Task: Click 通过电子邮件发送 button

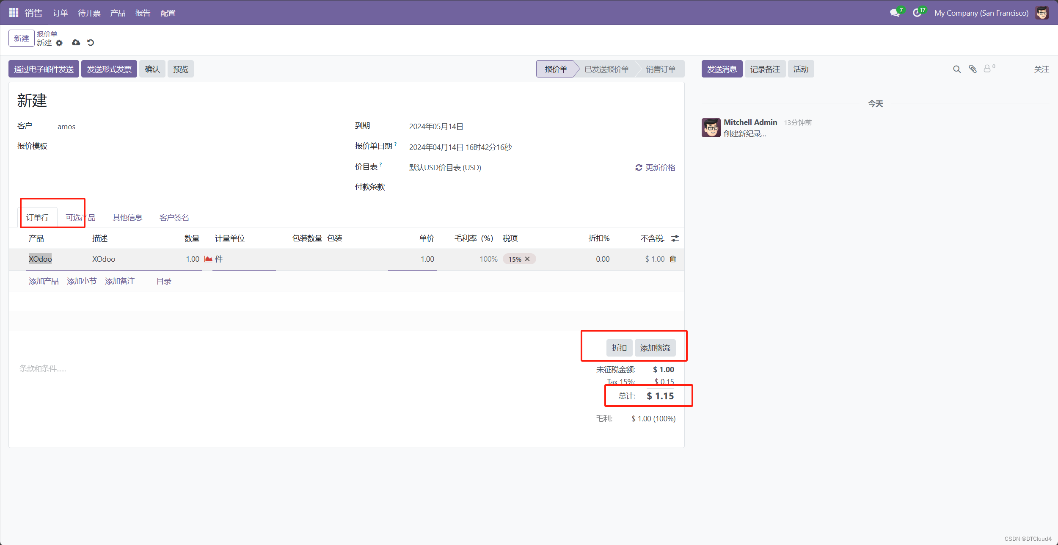Action: pyautogui.click(x=44, y=69)
